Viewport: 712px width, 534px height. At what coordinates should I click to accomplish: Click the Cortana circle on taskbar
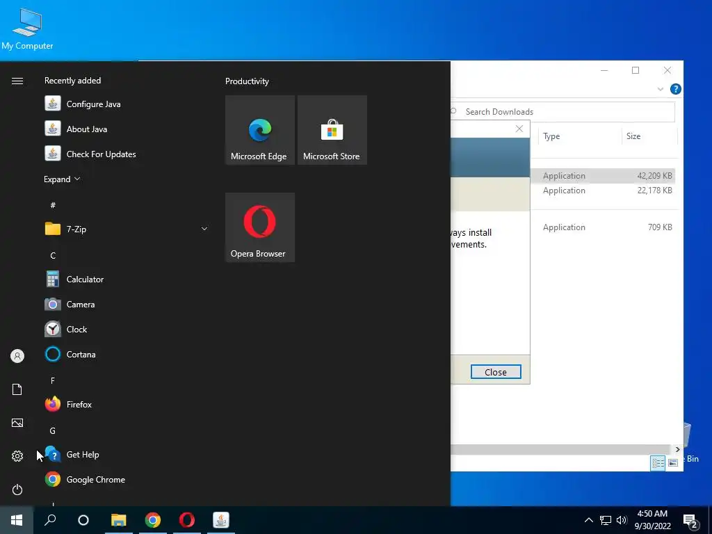click(83, 520)
